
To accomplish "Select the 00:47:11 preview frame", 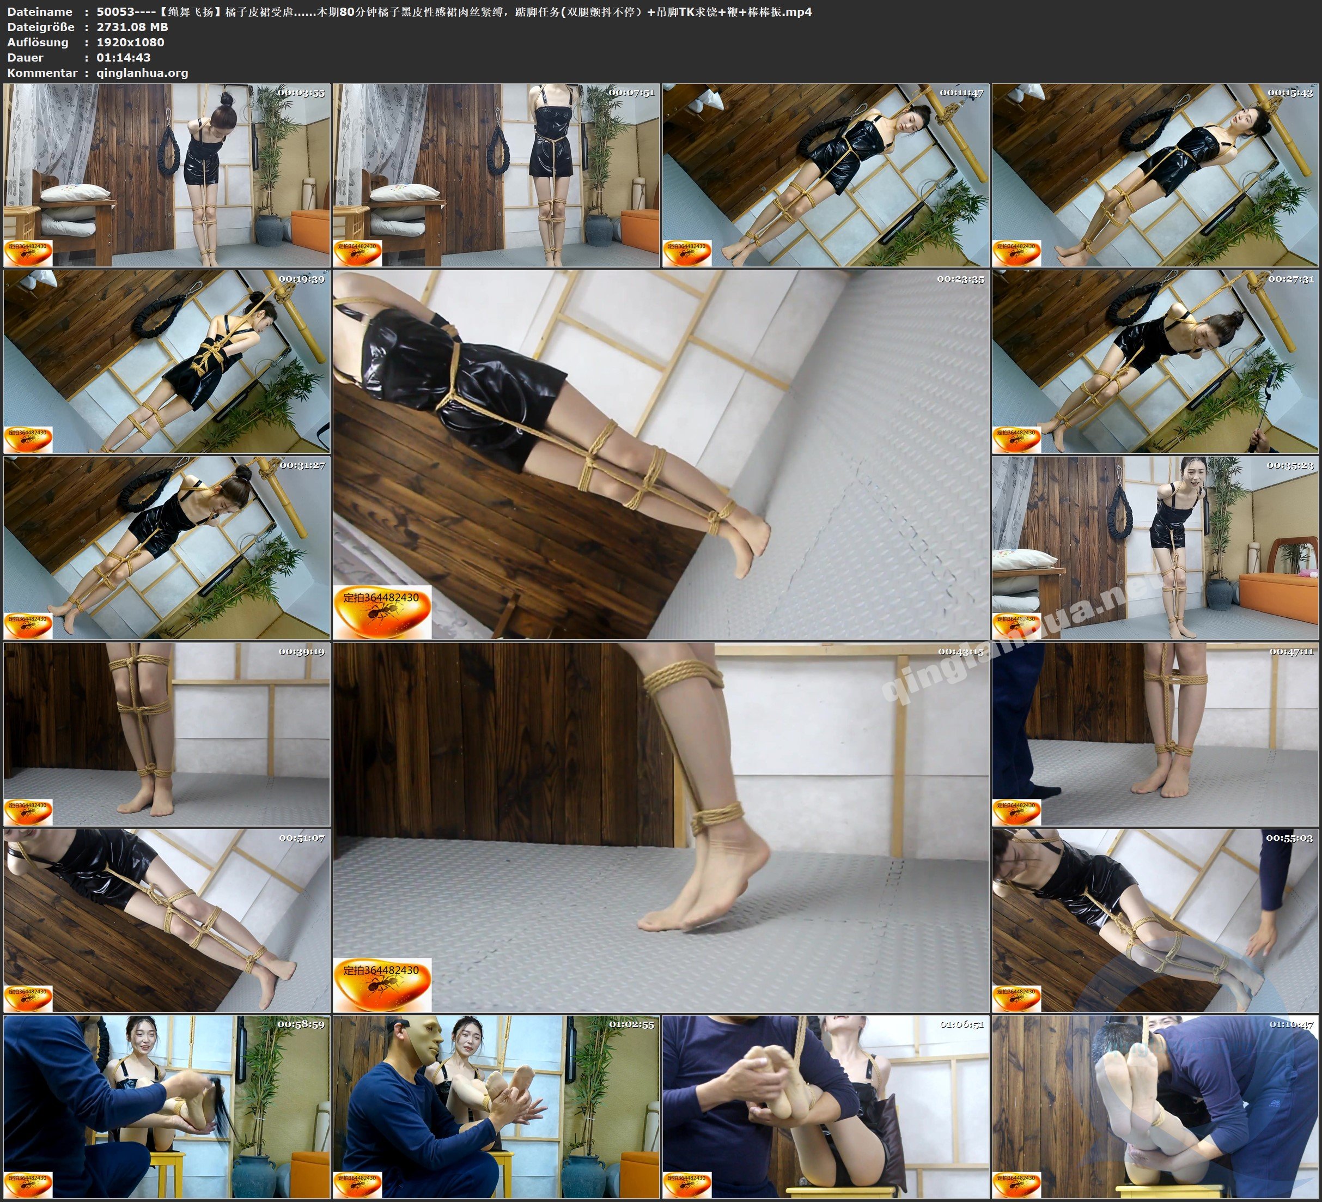I will 1155,734.
